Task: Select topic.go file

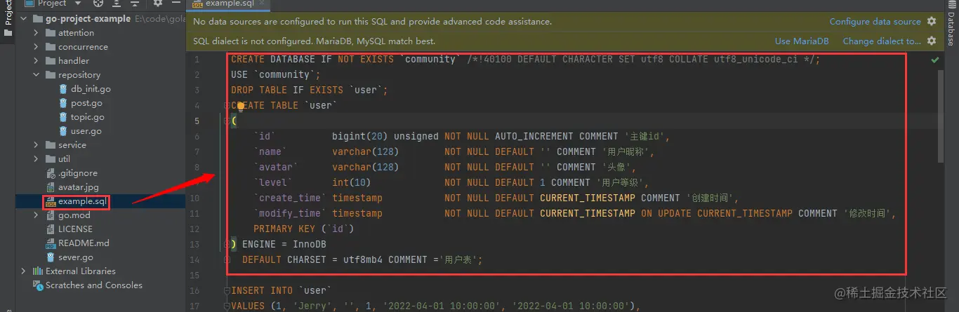Action: point(88,117)
